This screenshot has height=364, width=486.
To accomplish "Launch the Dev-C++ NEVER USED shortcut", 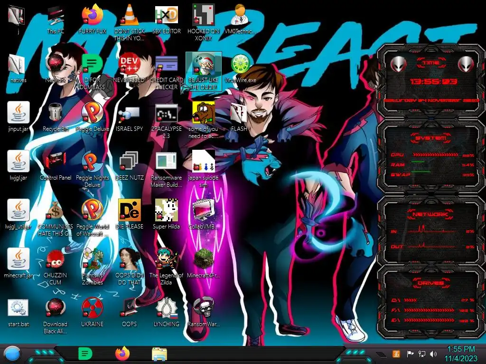I will pyautogui.click(x=129, y=64).
